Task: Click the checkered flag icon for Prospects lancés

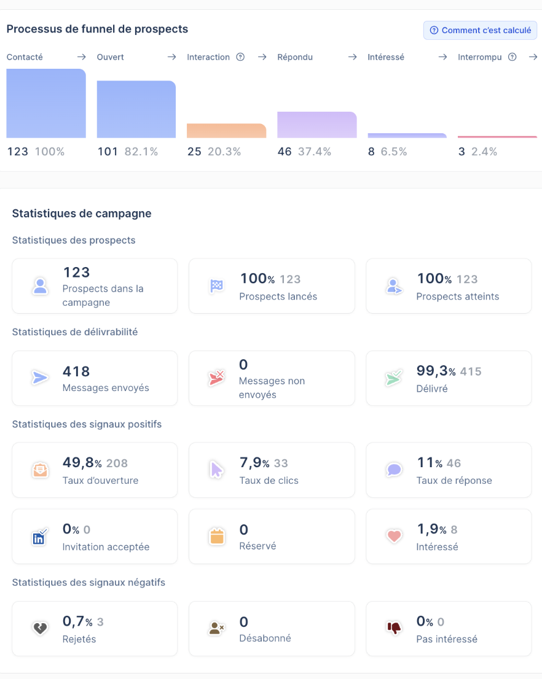Action: point(217,286)
